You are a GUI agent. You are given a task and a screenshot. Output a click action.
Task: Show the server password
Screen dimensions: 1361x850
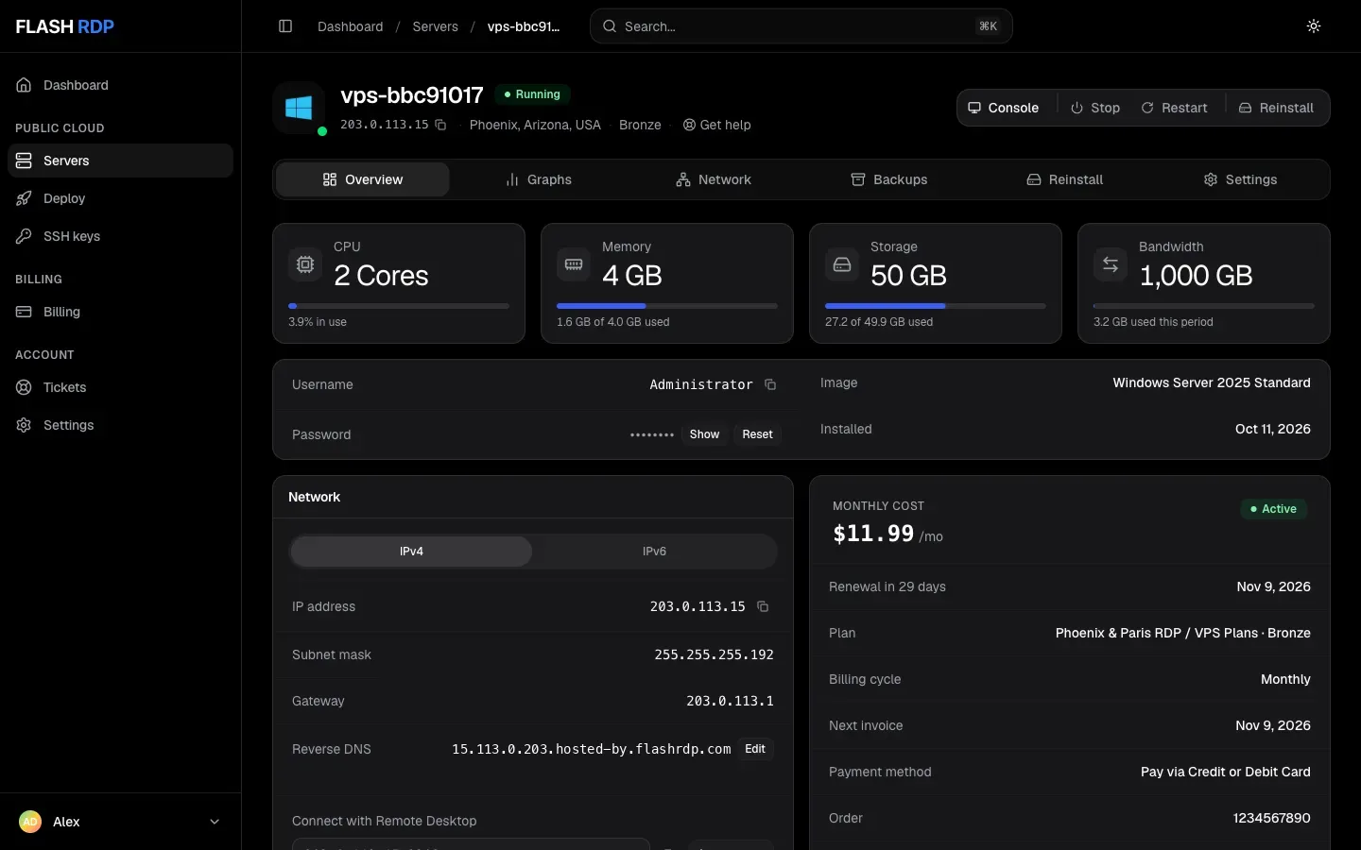[704, 434]
